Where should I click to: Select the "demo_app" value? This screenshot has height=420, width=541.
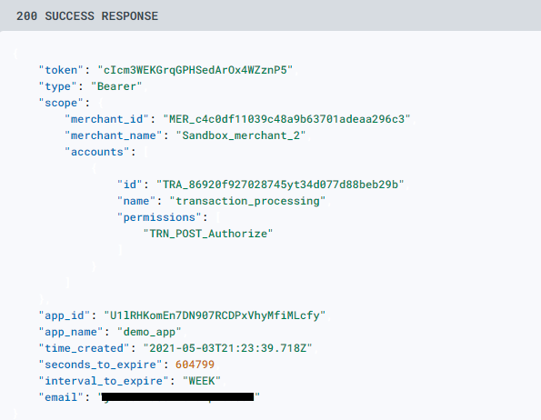149,332
